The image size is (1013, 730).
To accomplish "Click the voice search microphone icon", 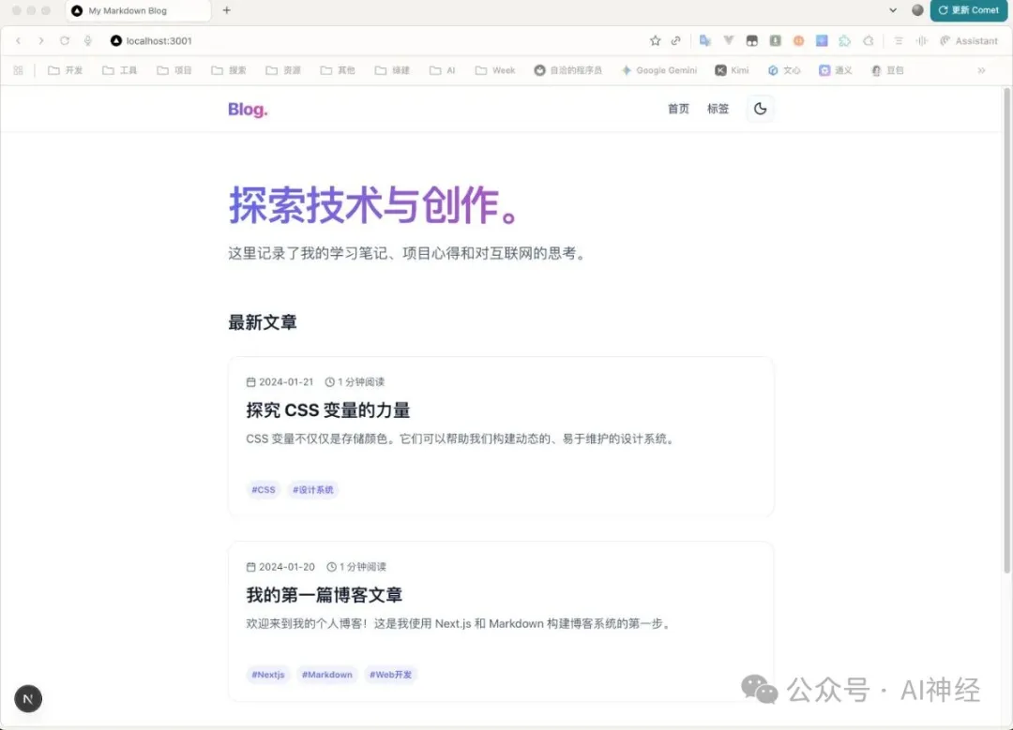I will click(x=88, y=40).
